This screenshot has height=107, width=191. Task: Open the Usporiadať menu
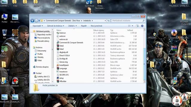38,26
